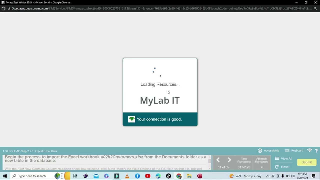
Task: Go to the previous question arrow
Action: [x=218, y=160]
